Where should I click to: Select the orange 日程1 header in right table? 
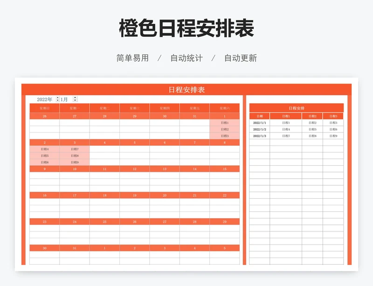(x=286, y=116)
